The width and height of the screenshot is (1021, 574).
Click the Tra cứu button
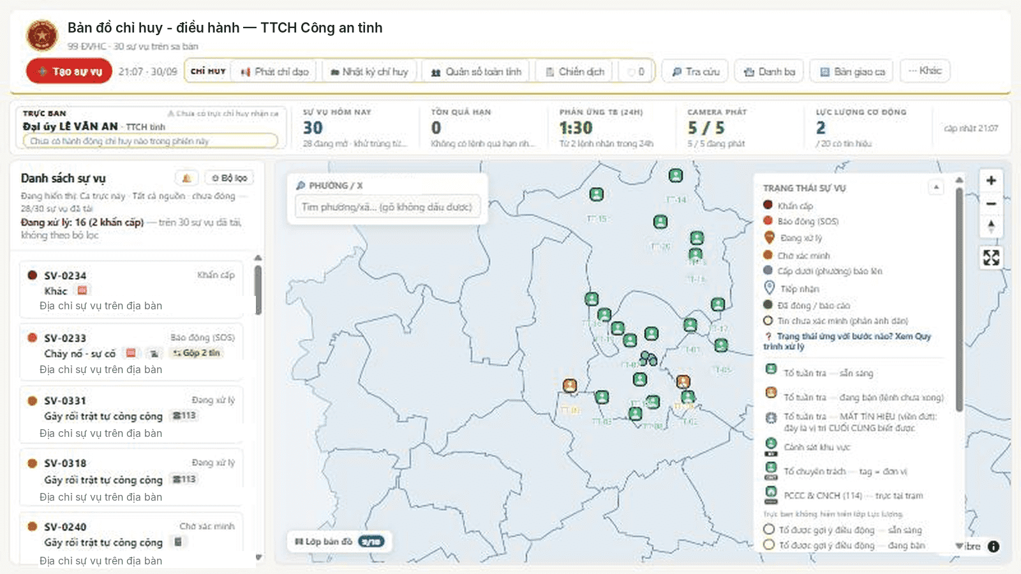pos(696,72)
